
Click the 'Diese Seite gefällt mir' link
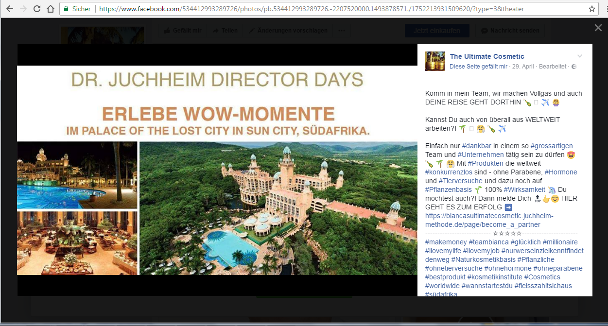tap(478, 67)
